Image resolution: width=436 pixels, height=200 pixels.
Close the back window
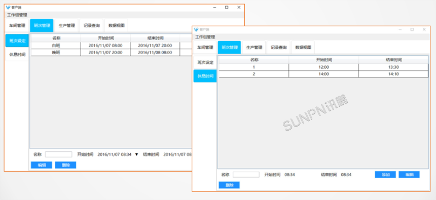point(239,8)
